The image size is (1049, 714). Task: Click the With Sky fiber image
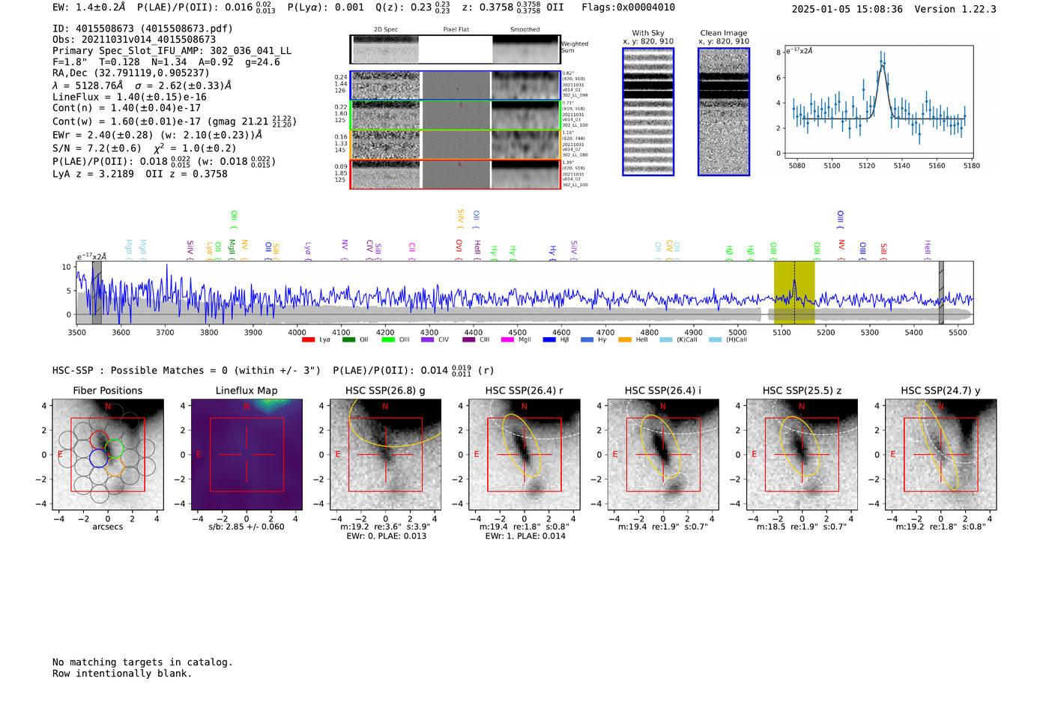(x=648, y=112)
